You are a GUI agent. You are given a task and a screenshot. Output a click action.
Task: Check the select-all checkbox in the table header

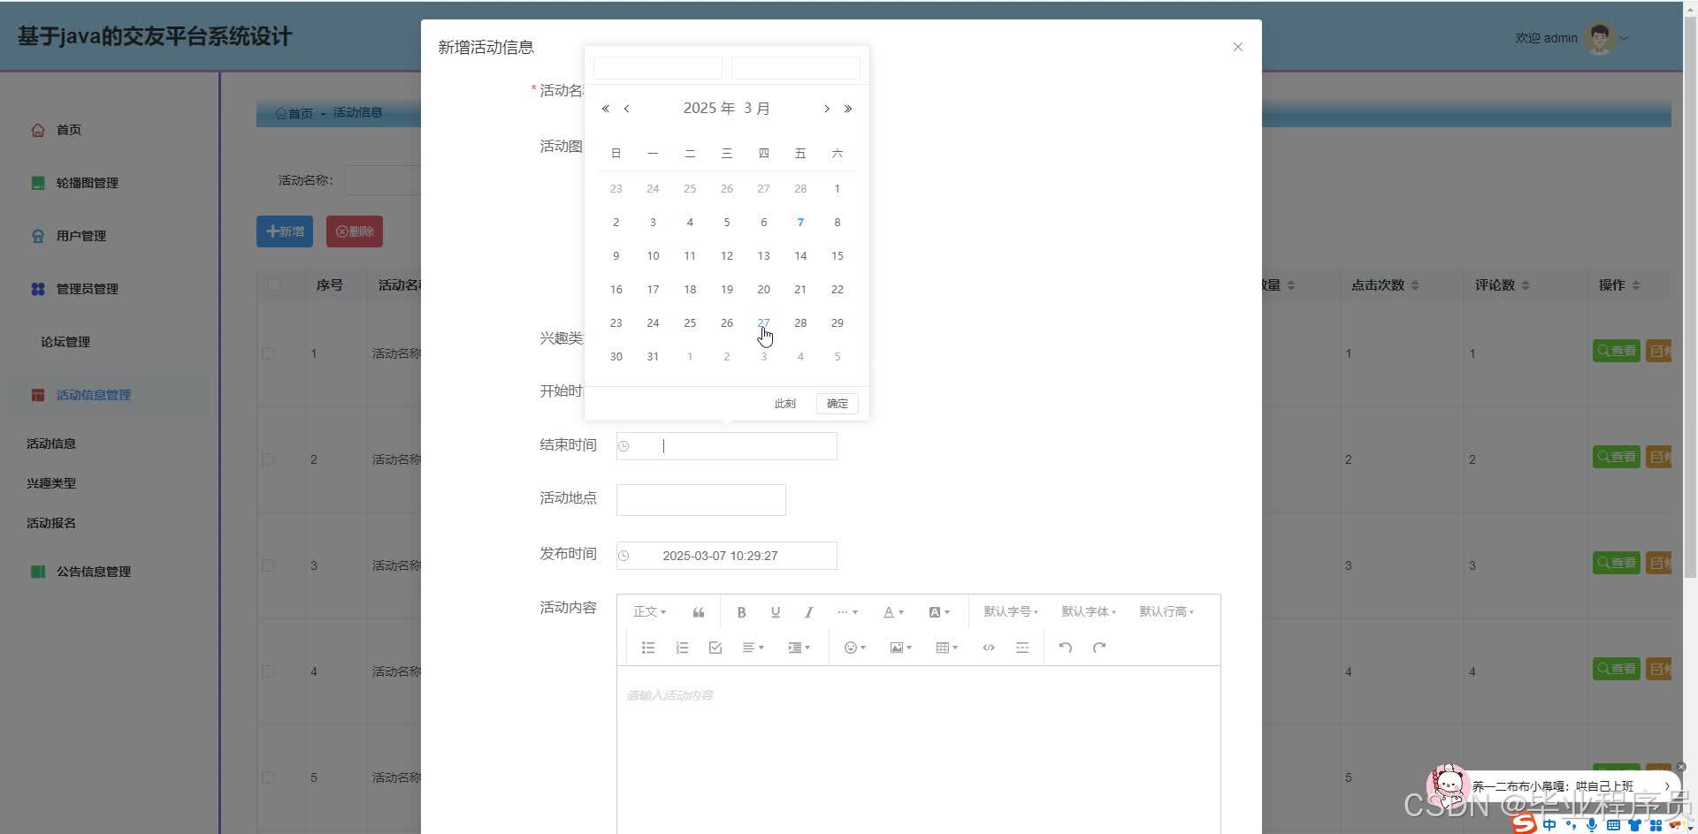[273, 284]
